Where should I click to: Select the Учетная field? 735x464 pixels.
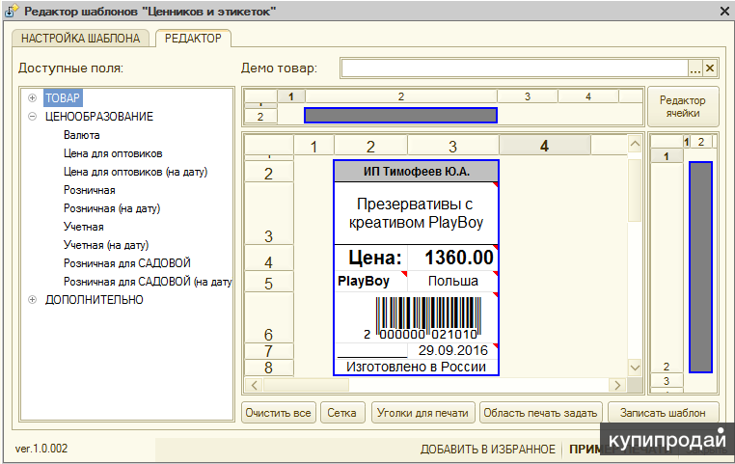pyautogui.click(x=84, y=227)
